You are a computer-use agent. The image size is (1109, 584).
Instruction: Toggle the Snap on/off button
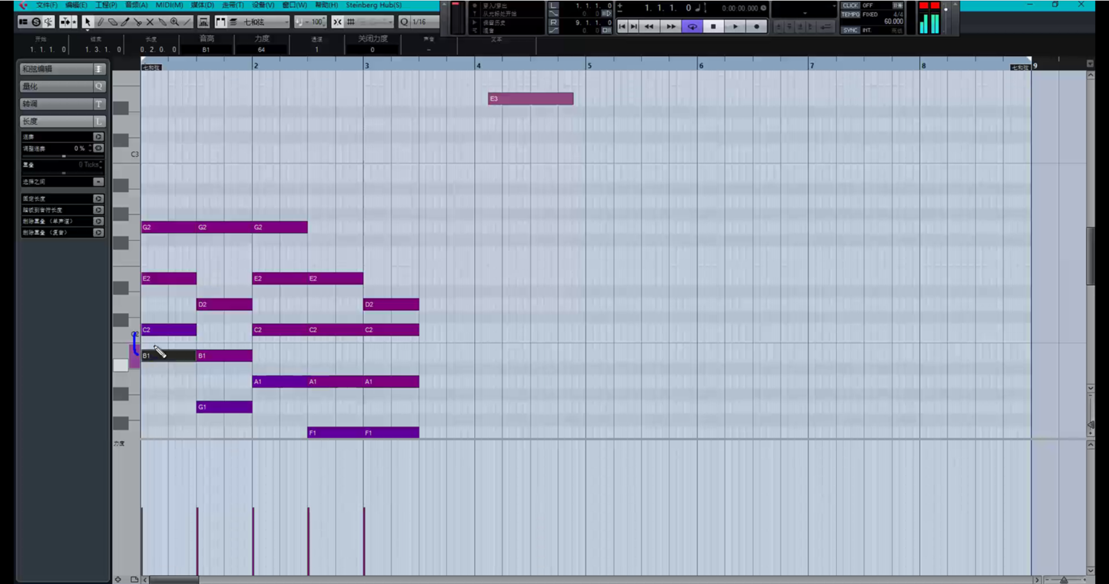tap(337, 22)
